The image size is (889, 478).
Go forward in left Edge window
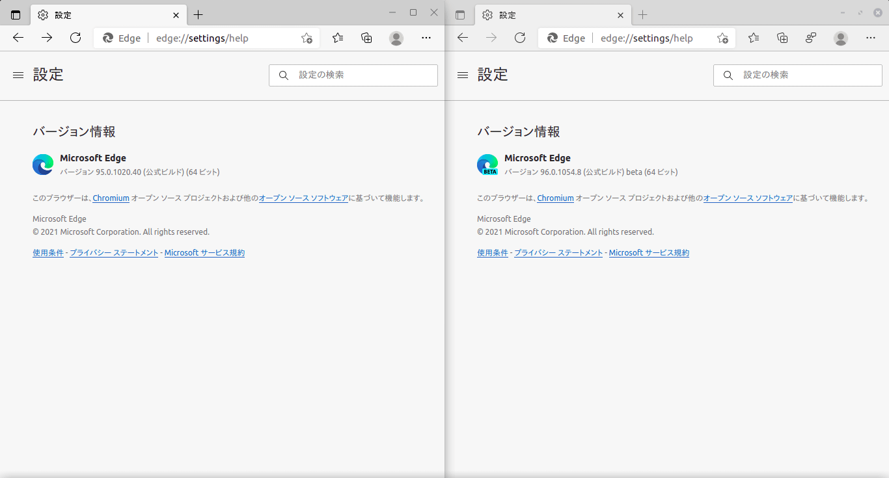[47, 38]
